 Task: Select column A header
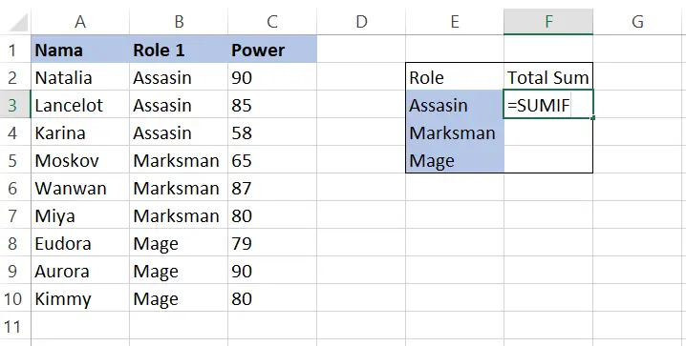[80, 21]
